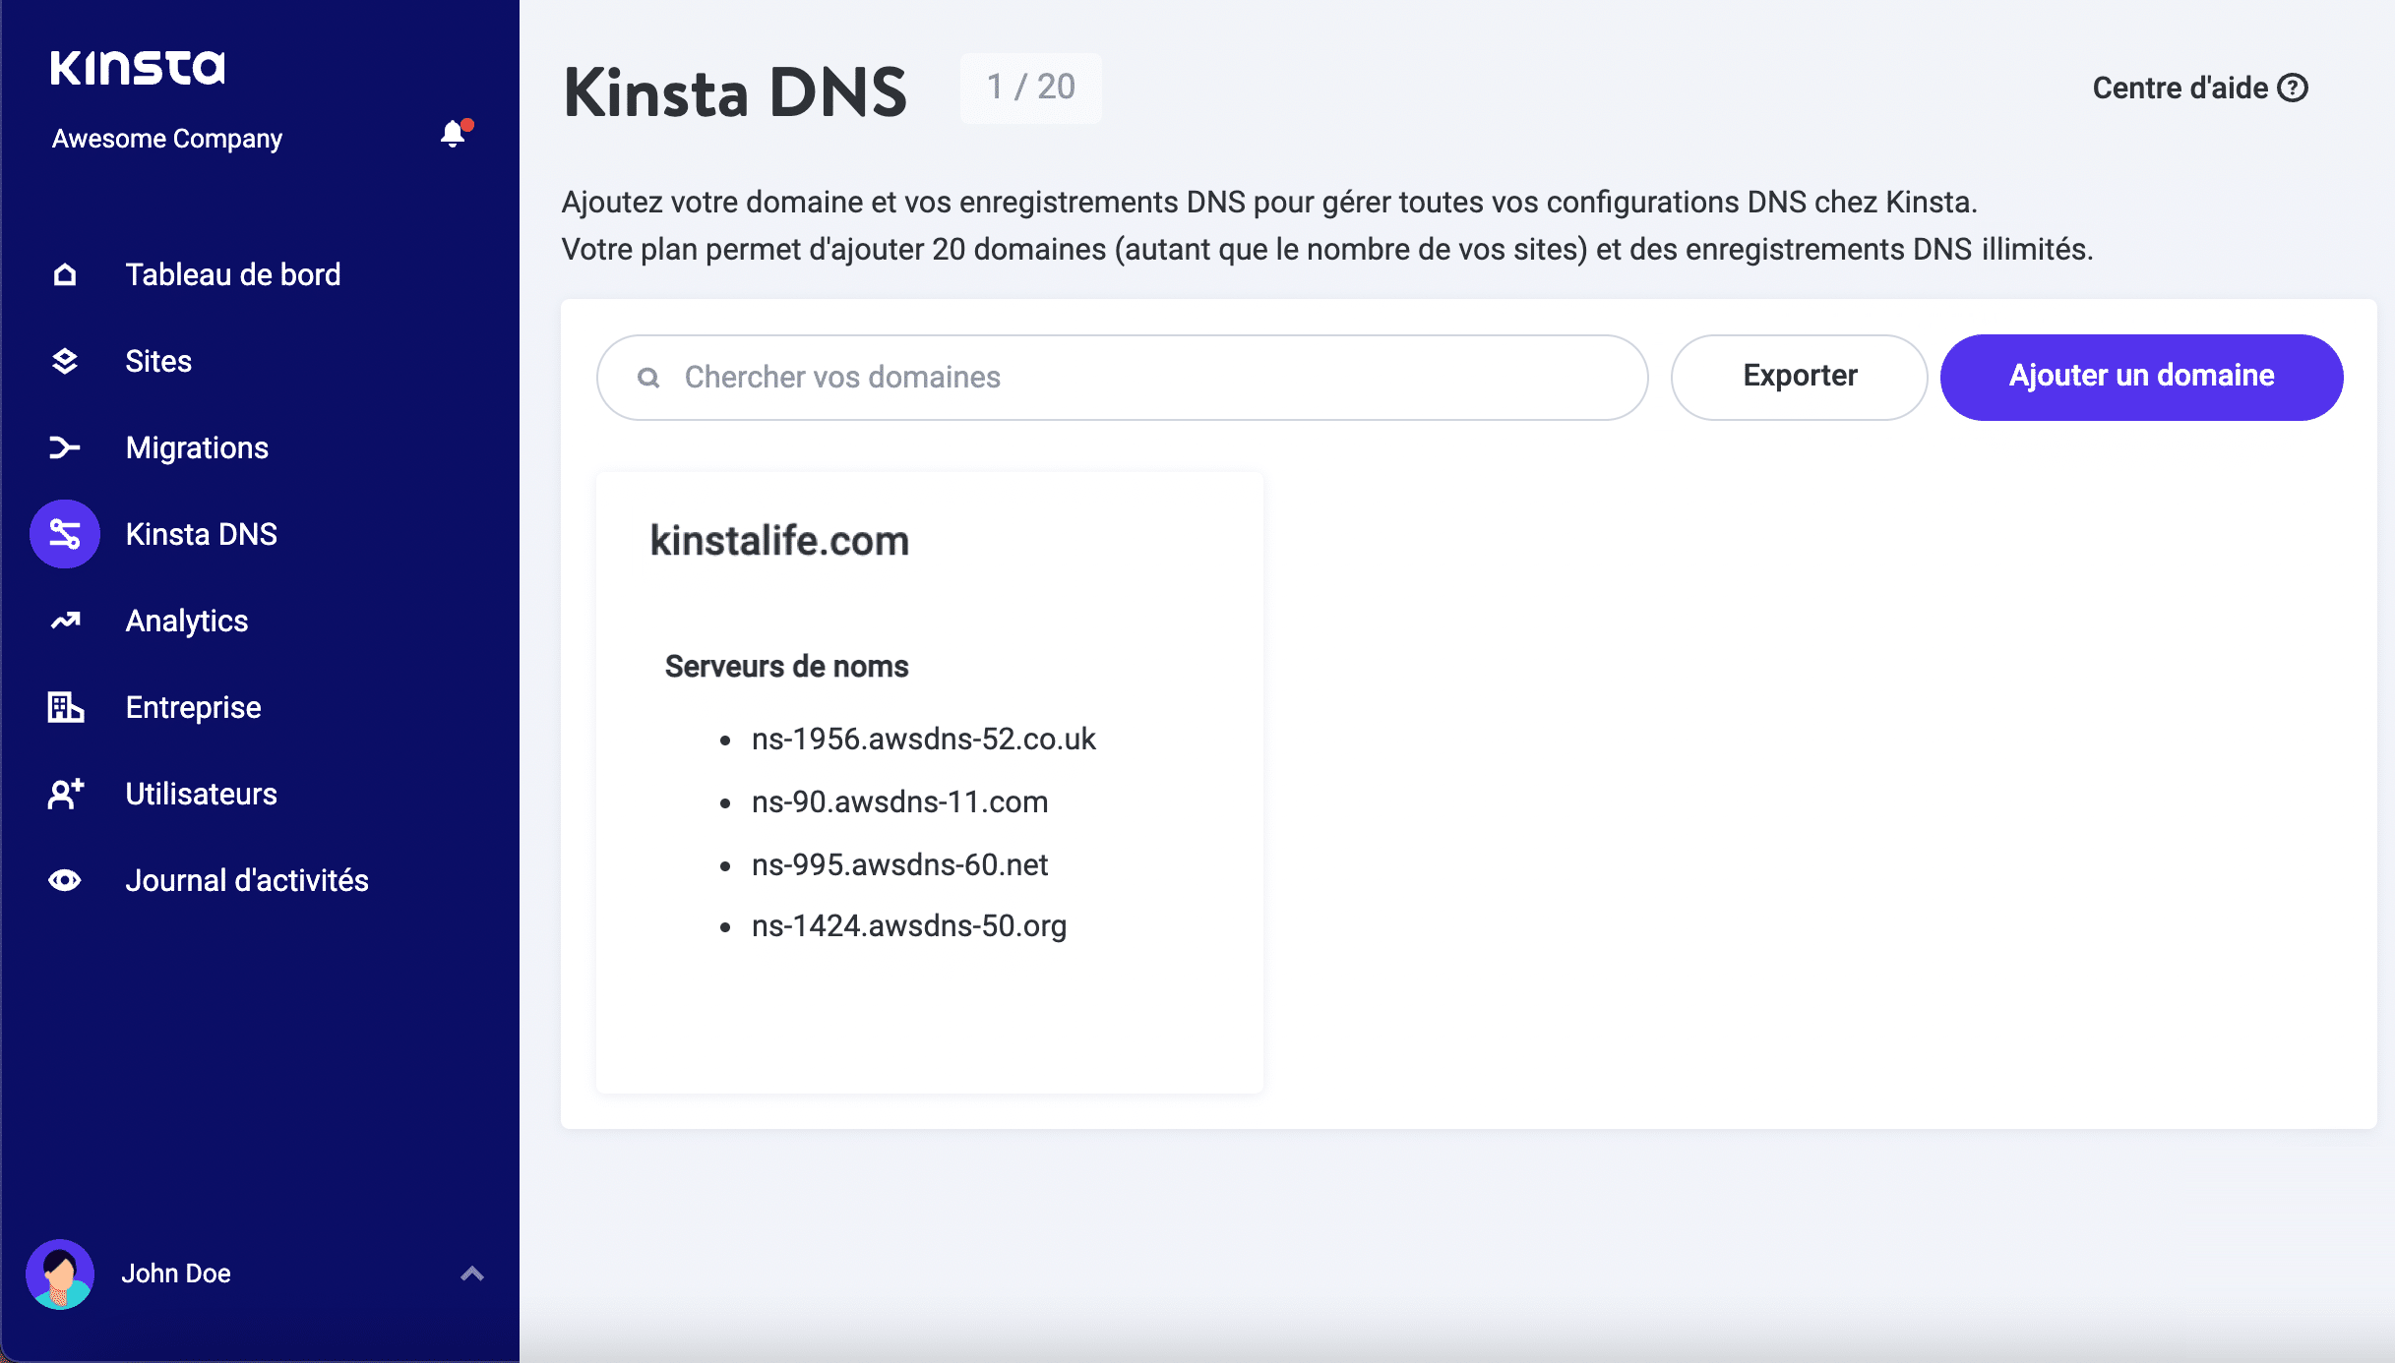The height and width of the screenshot is (1363, 2395).
Task: Click the Kinsta logo at the top
Action: [138, 67]
